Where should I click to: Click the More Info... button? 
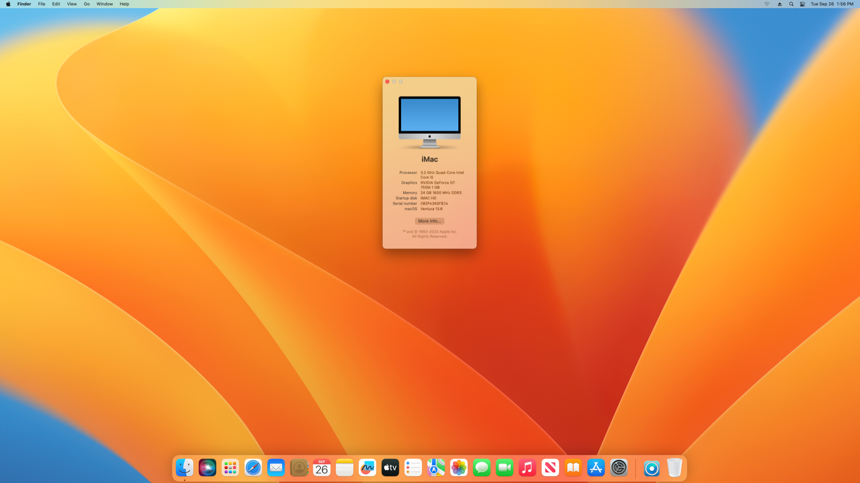pos(429,221)
